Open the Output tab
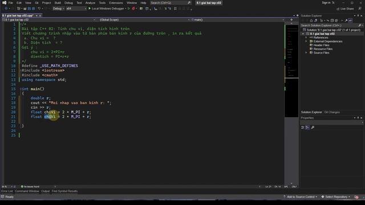 tap(46, 191)
